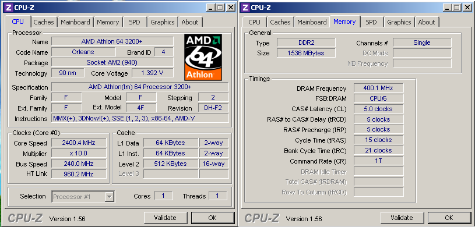Click the Bank Cycle Time value 21 clocks

coord(378,150)
